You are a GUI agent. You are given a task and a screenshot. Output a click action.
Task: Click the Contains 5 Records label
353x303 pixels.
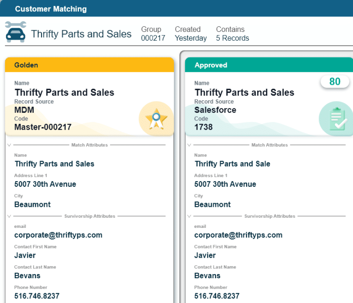pos(232,34)
